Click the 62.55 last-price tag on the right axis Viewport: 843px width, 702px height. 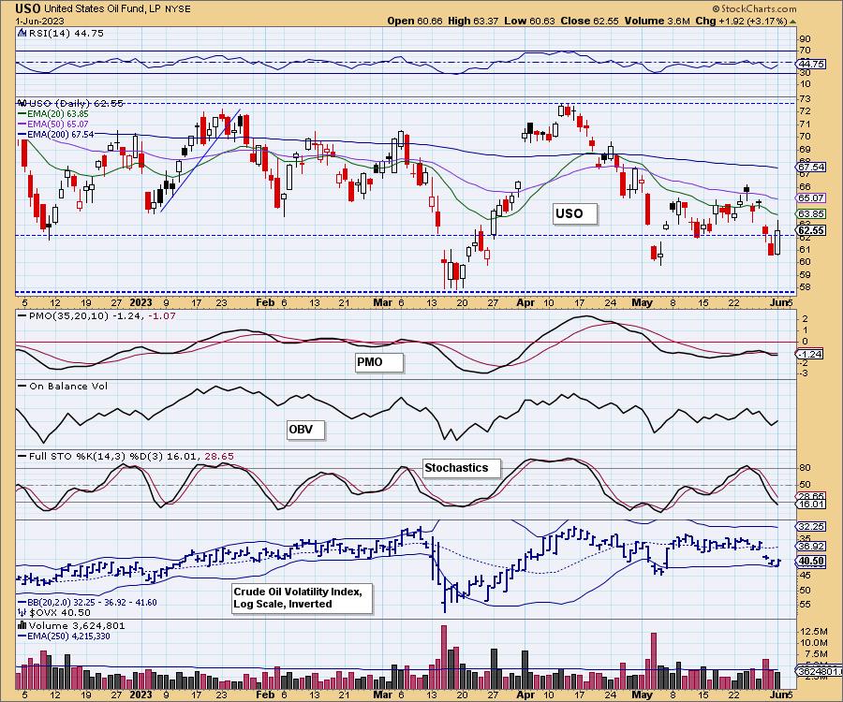click(x=812, y=230)
